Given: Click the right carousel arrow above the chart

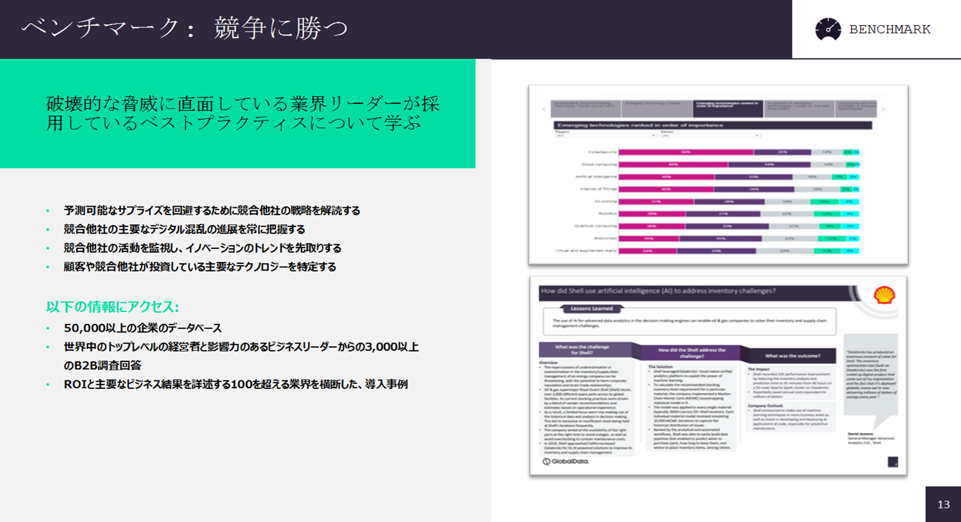Looking at the screenshot, I should pos(883,109).
